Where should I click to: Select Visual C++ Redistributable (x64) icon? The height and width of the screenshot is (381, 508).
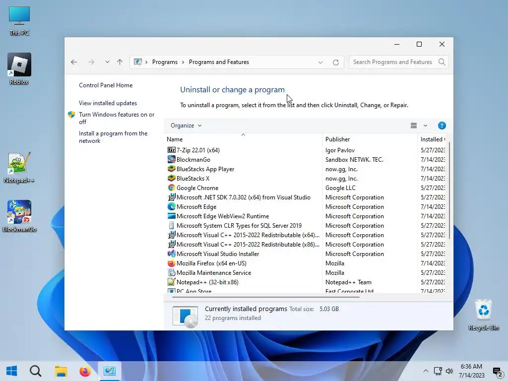pyautogui.click(x=171, y=235)
